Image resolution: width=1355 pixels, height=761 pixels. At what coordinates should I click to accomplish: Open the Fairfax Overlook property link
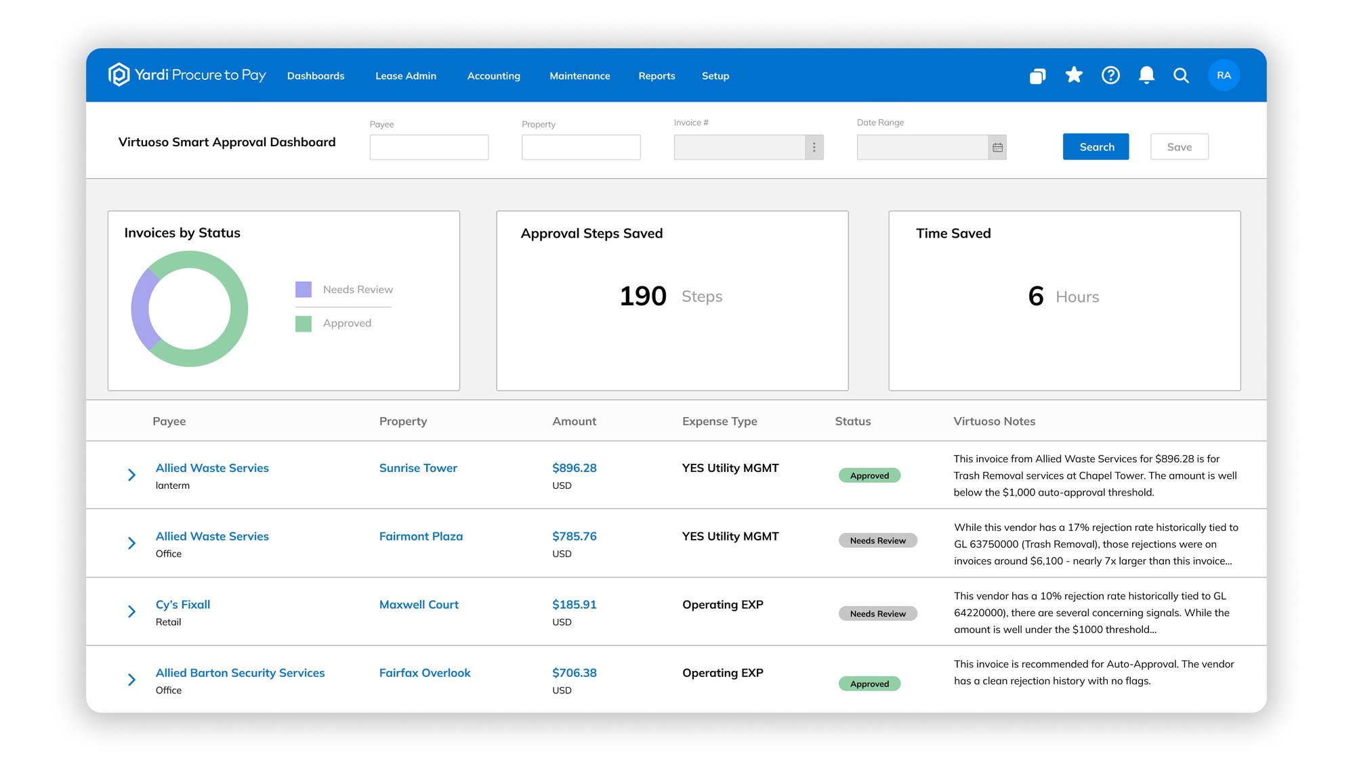tap(425, 673)
